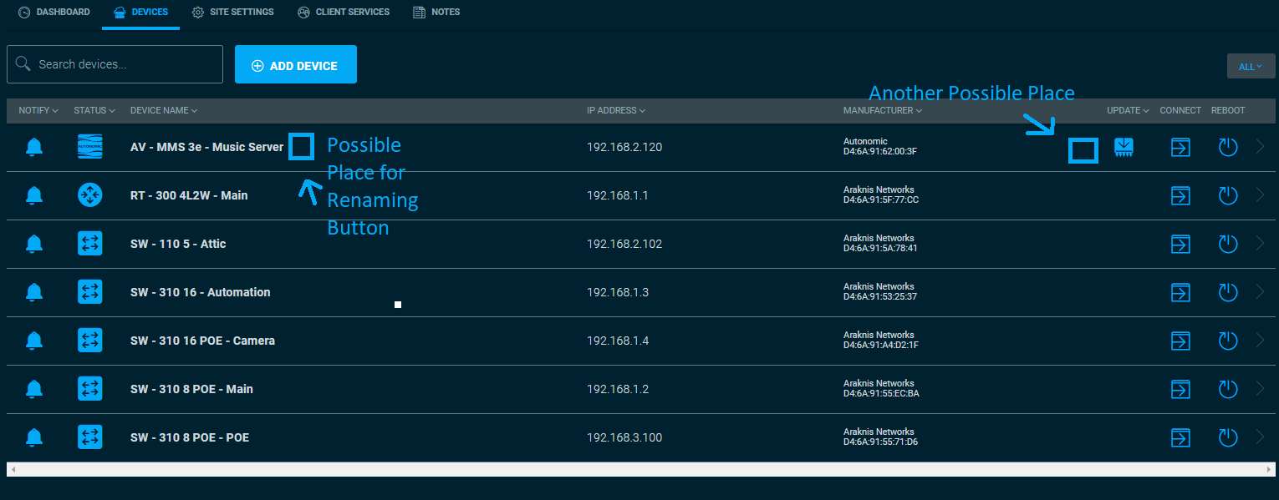The height and width of the screenshot is (500, 1279).
Task: Go to the Client Services tab
Action: (343, 13)
